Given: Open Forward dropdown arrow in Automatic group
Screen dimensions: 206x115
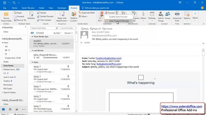Looking at the screenshot, I should pyautogui.click(x=117, y=13).
